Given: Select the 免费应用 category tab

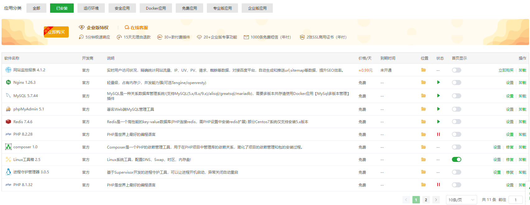Looking at the screenshot, I should 189,8.
